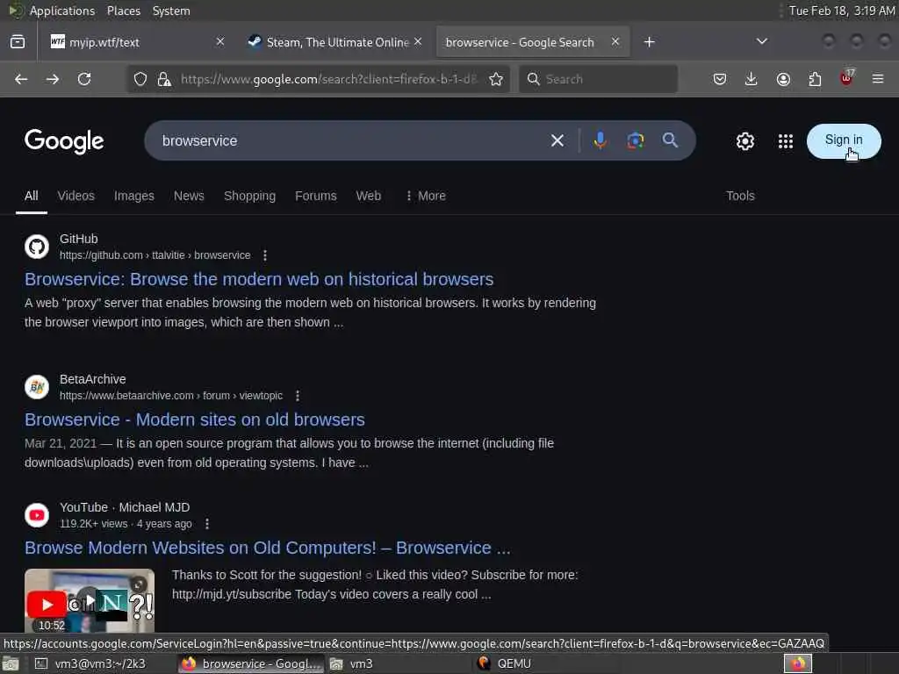Go forward using the forward arrow
Viewport: 899px width, 674px height.
click(x=53, y=79)
